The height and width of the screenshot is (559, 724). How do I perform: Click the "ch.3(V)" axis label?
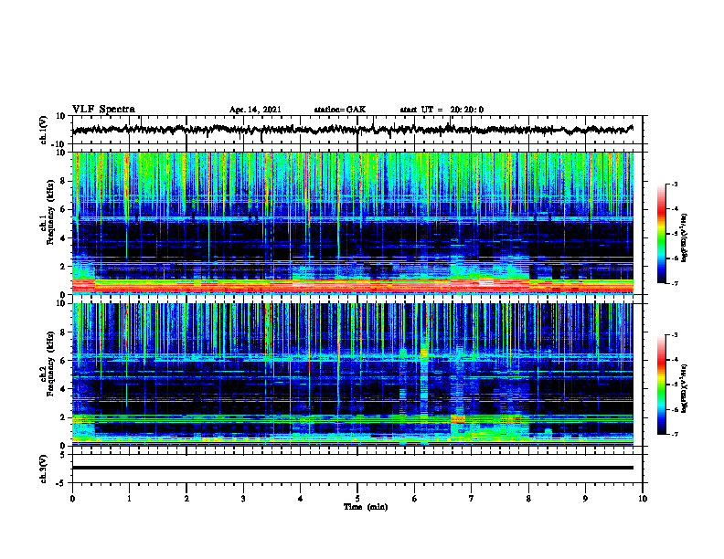[x=44, y=469]
